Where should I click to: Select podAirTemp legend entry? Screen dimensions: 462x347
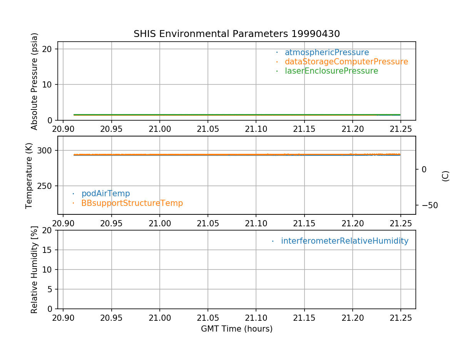pyautogui.click(x=105, y=194)
